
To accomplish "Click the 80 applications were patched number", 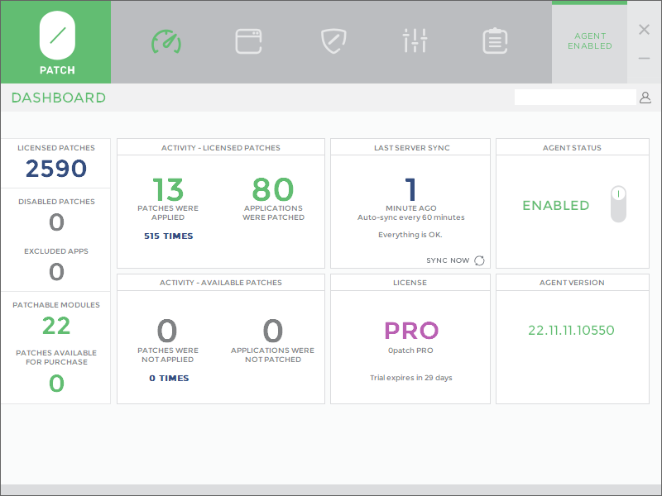I will [x=273, y=189].
